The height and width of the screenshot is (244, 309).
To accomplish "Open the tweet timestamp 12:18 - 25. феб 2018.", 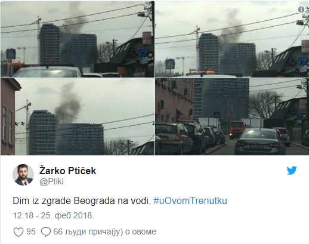I will (x=53, y=215).
